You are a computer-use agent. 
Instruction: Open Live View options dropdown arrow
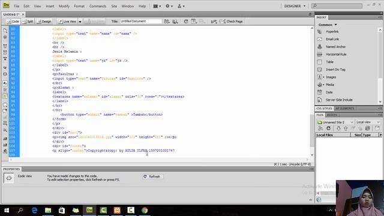coord(80,22)
